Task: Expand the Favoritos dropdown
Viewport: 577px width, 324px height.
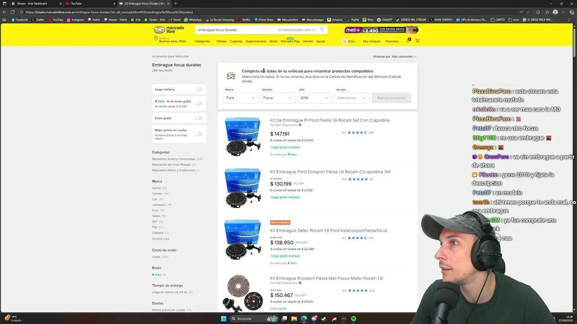Action: click(393, 41)
